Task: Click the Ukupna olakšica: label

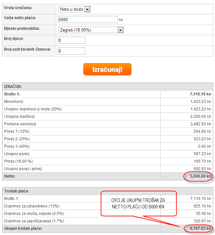Action: pos(20,117)
